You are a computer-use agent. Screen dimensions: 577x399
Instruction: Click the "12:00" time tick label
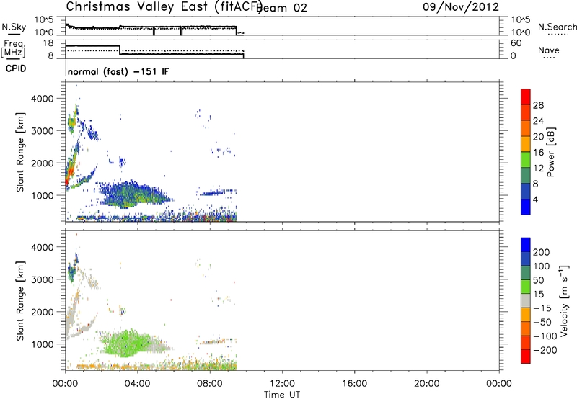(x=282, y=384)
